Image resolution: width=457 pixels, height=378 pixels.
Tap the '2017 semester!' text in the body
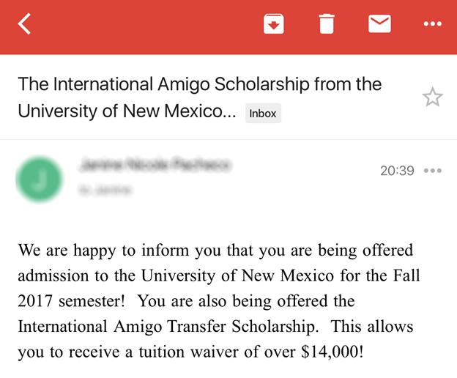(72, 301)
